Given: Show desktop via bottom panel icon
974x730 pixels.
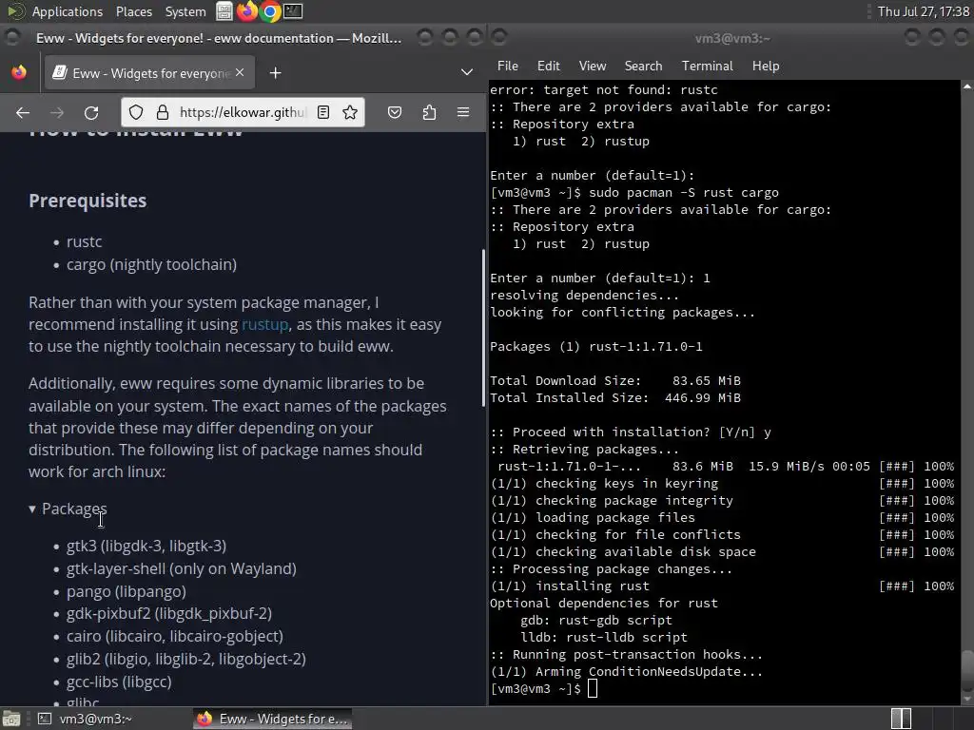Looking at the screenshot, I should [11, 719].
